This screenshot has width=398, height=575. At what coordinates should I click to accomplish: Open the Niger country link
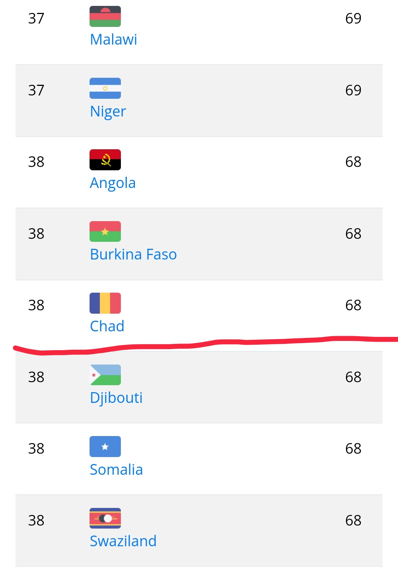point(108,111)
